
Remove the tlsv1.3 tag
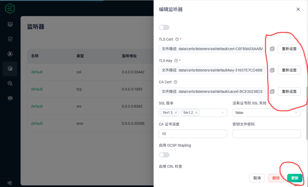(176, 113)
